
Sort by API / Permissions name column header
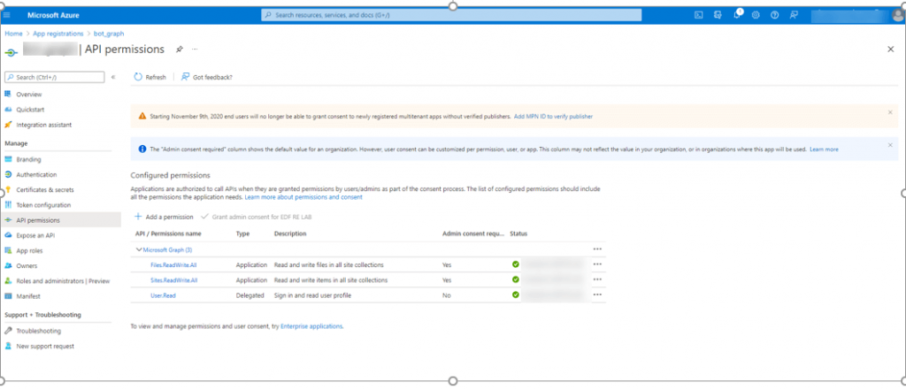click(x=168, y=233)
